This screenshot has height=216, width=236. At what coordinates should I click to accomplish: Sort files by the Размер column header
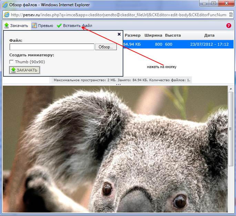click(x=132, y=35)
